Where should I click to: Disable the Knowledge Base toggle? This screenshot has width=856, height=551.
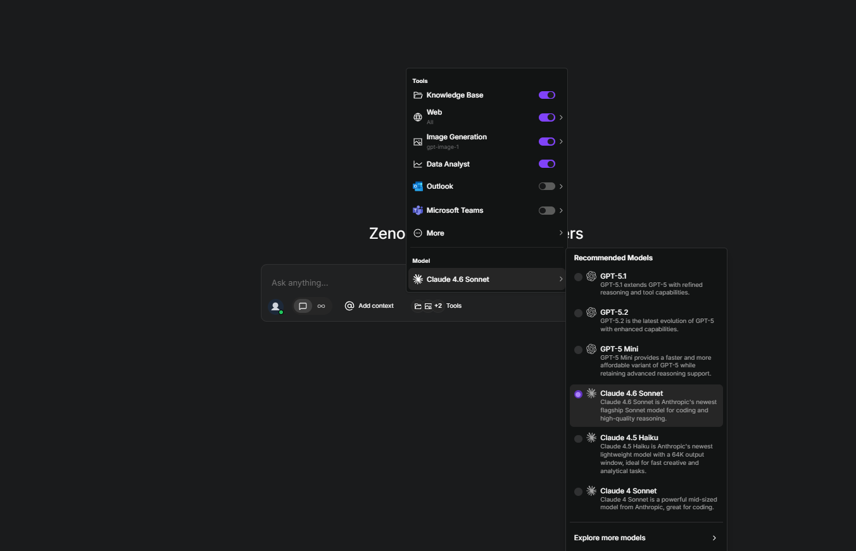click(547, 95)
